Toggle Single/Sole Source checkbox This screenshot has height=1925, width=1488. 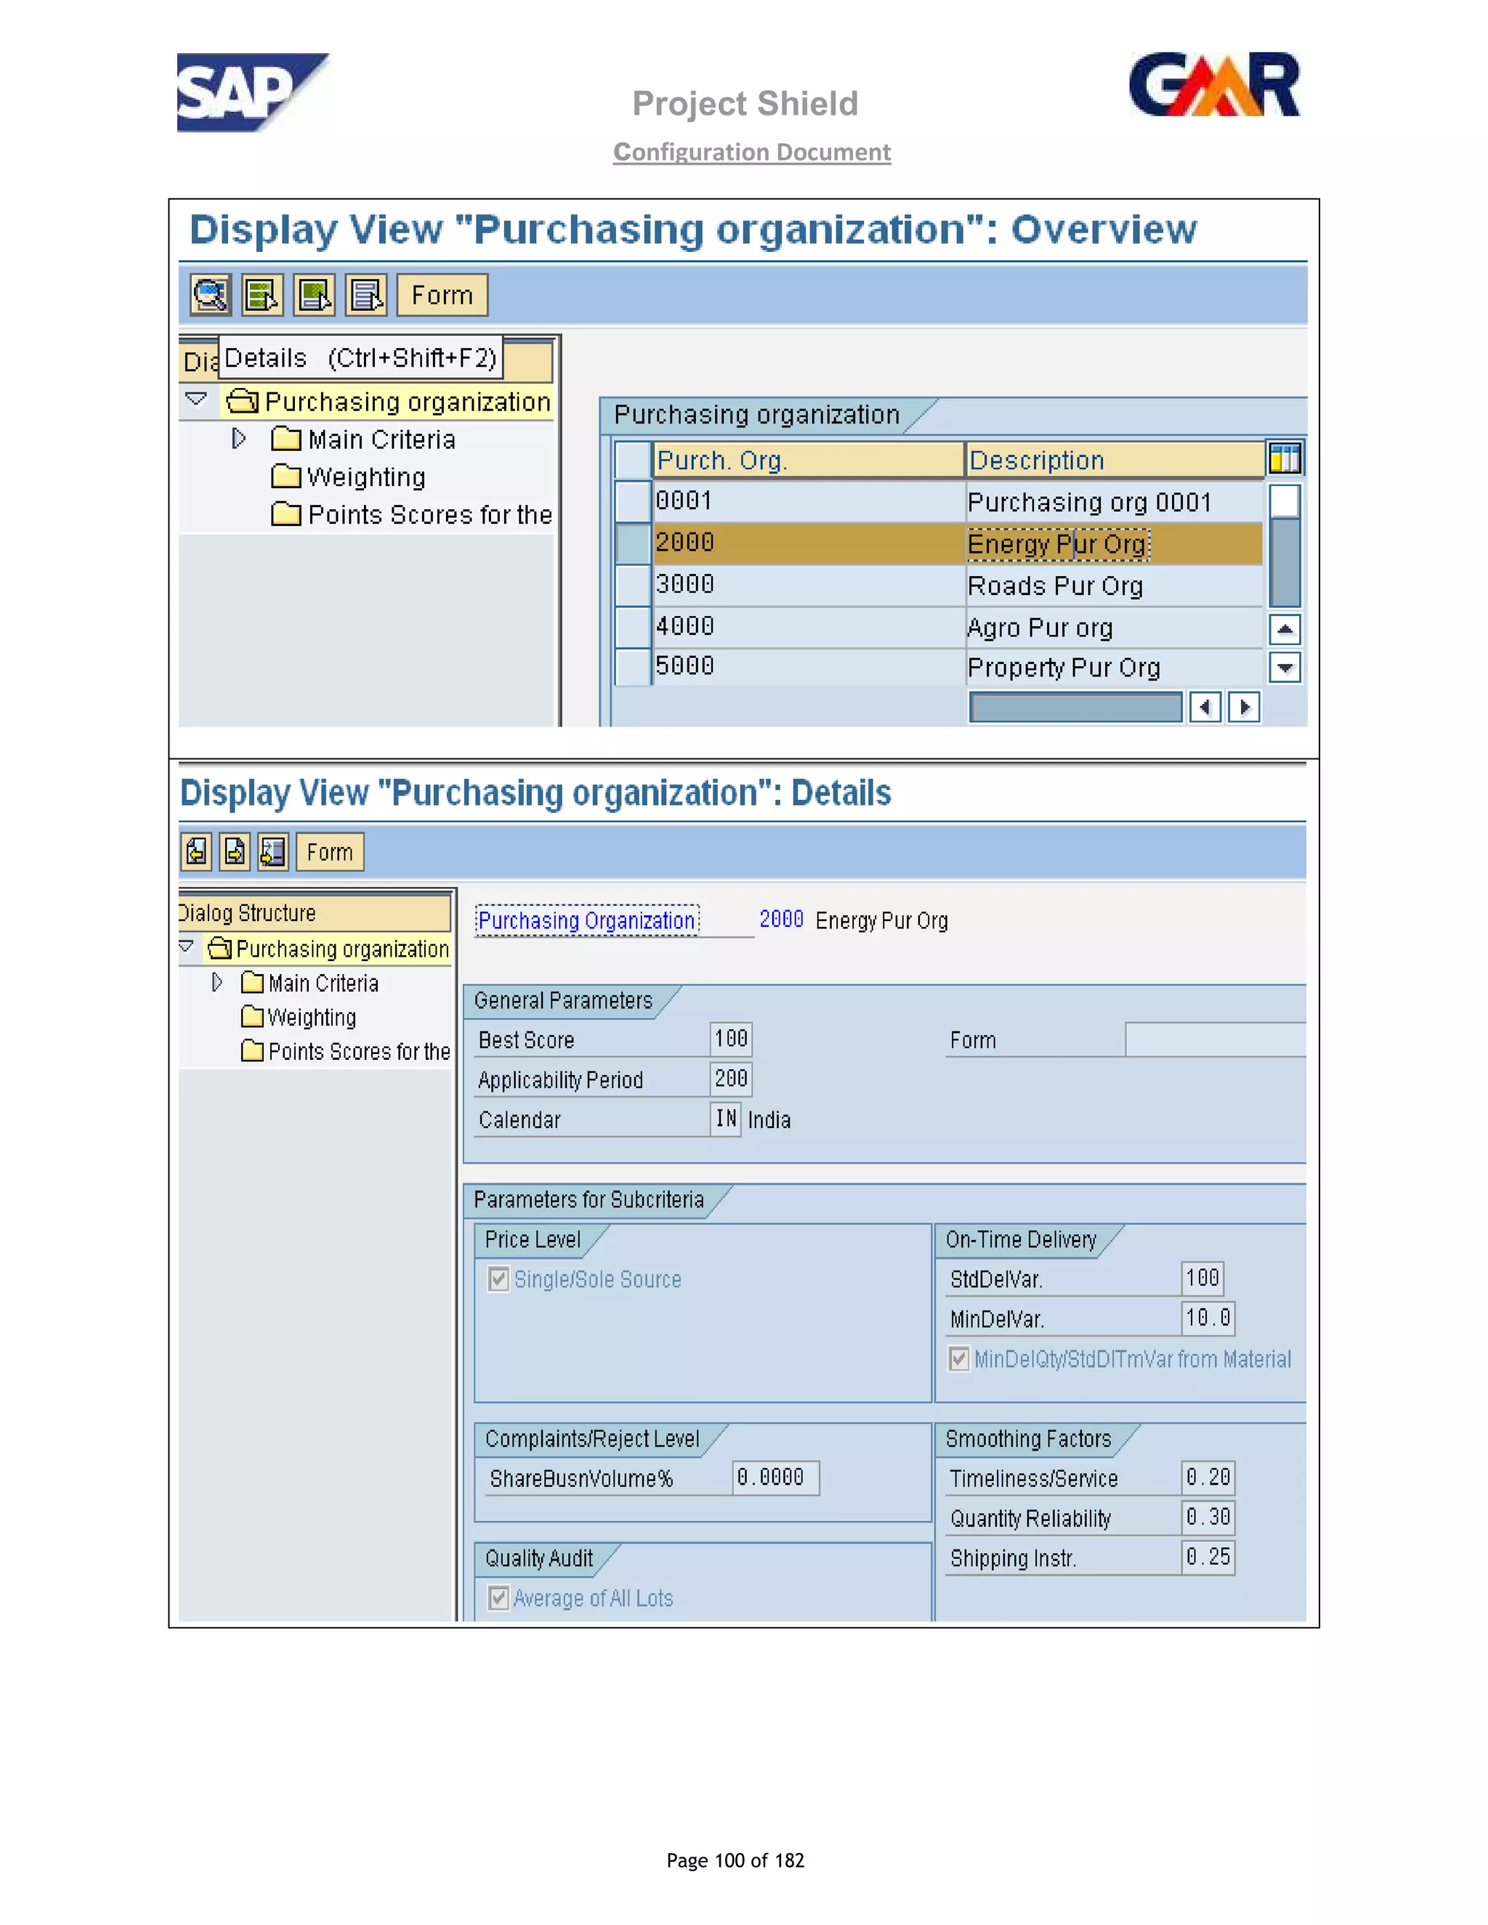coord(499,1278)
